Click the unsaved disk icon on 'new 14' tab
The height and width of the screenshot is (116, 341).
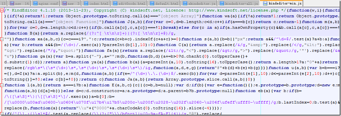click(x=12, y=4)
